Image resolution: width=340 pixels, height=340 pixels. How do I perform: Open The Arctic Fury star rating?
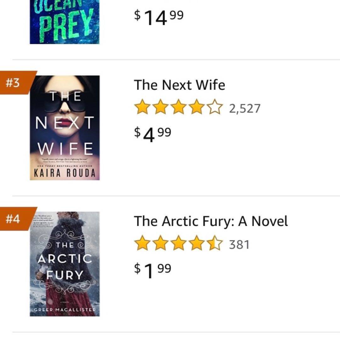click(178, 244)
